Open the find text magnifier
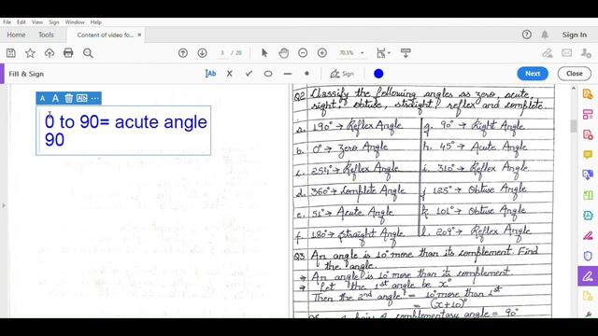Image resolution: width=598 pixels, height=336 pixels. [88, 53]
